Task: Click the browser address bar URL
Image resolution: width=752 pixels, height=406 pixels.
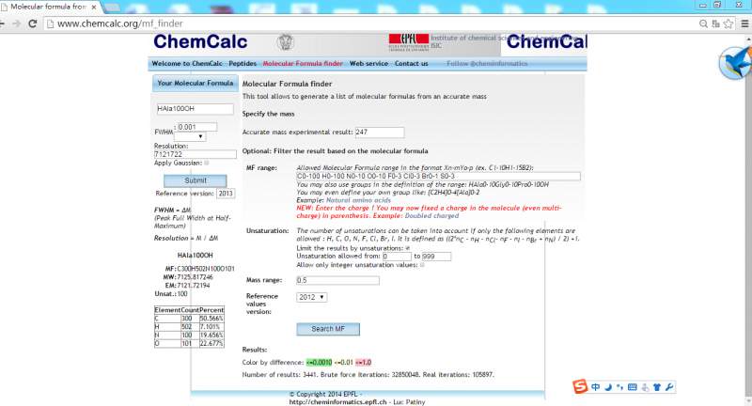Action: [120, 23]
